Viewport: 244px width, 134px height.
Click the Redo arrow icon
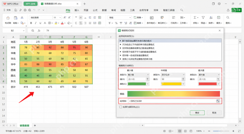(39, 10)
